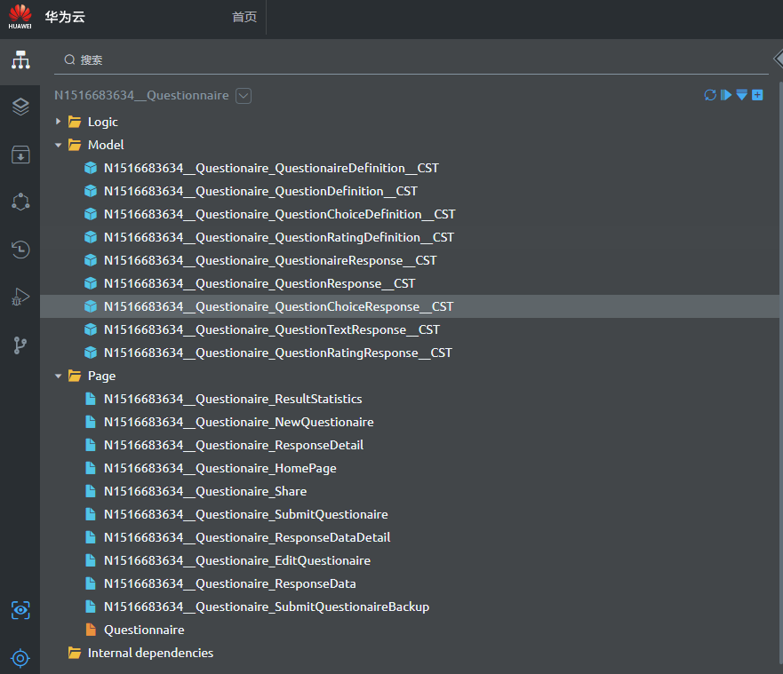Select the Logic folder

[103, 122]
